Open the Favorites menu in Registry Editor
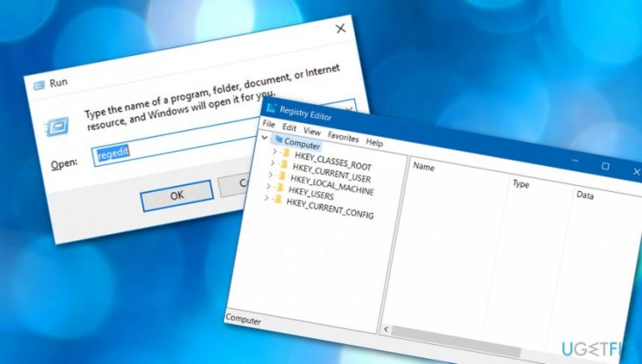 tap(343, 137)
